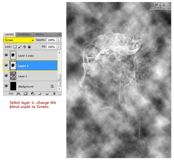Click the Link layers icon
The image size is (174, 161).
(x=11, y=94)
